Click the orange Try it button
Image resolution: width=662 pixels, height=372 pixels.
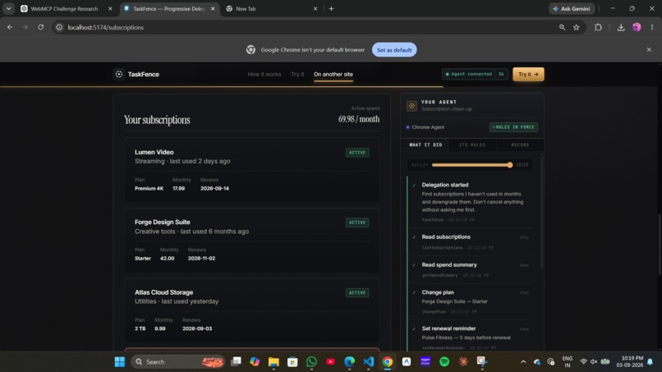pyautogui.click(x=528, y=74)
